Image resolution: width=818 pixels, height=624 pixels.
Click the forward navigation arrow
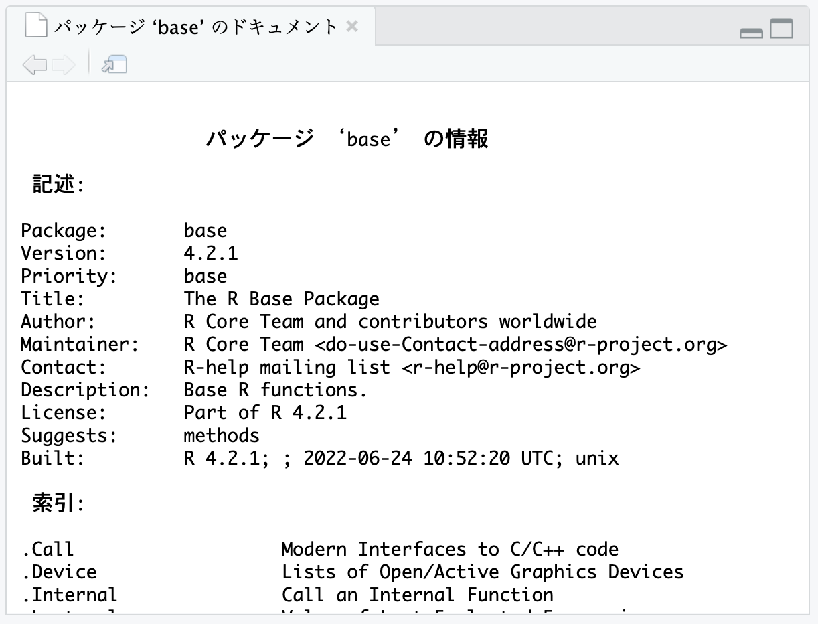pyautogui.click(x=64, y=65)
